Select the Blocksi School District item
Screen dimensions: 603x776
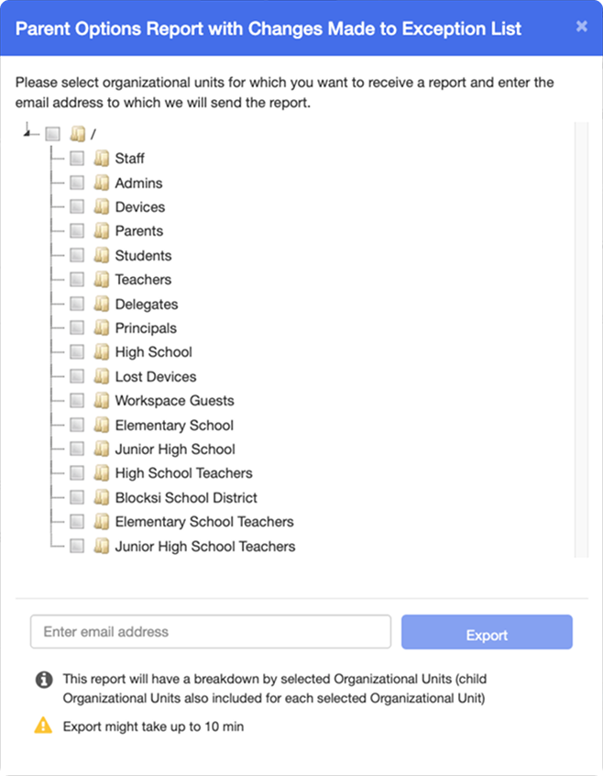186,498
